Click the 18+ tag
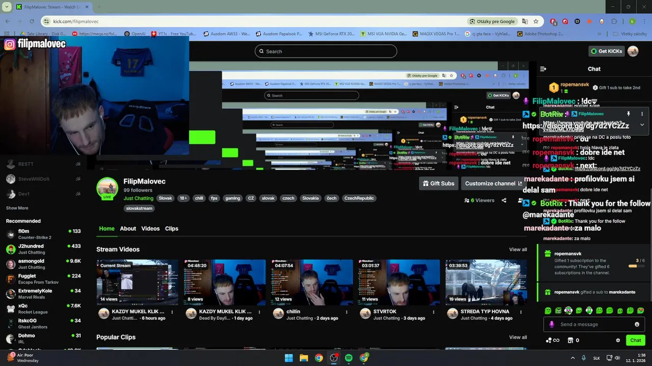 [183, 198]
